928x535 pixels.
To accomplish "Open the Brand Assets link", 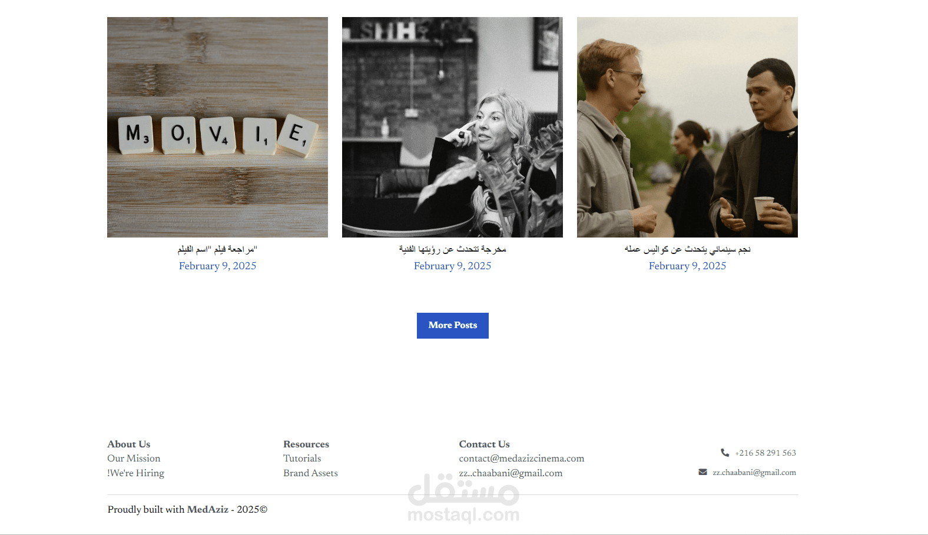I will click(x=310, y=473).
